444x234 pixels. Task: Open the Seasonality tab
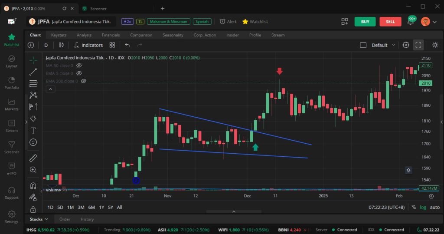[173, 35]
